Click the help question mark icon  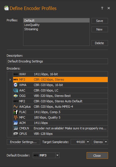pos(102,8)
